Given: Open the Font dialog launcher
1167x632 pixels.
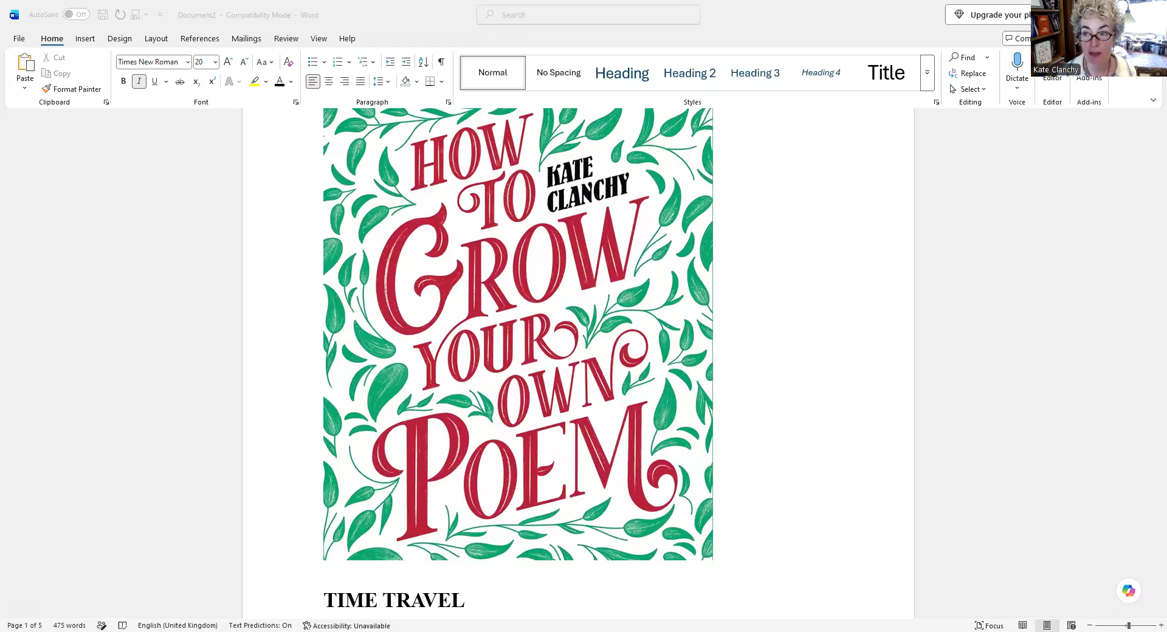Looking at the screenshot, I should (x=296, y=102).
